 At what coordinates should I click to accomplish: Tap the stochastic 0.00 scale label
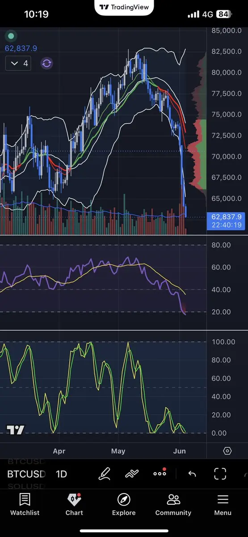point(219,433)
